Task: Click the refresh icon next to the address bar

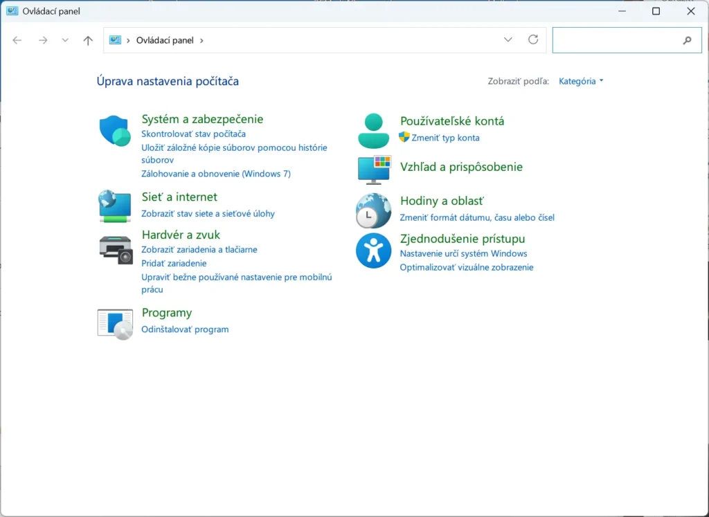Action: [533, 39]
